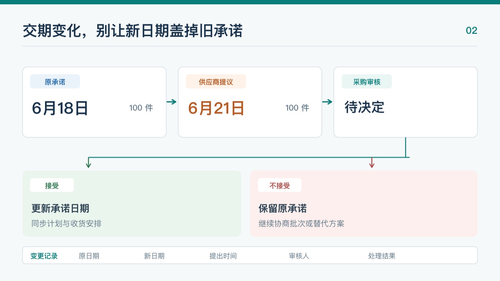Click the page number 02
The height and width of the screenshot is (281, 500).
point(471,31)
